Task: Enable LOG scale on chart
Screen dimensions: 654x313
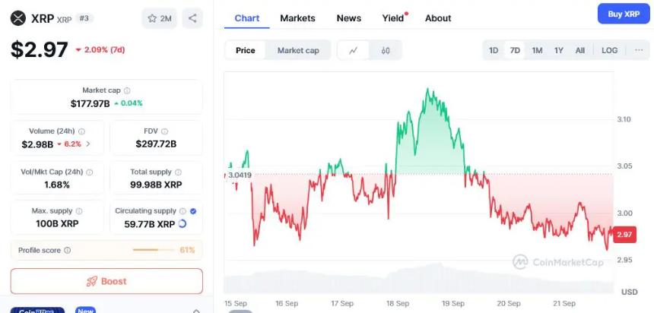Action: 610,50
